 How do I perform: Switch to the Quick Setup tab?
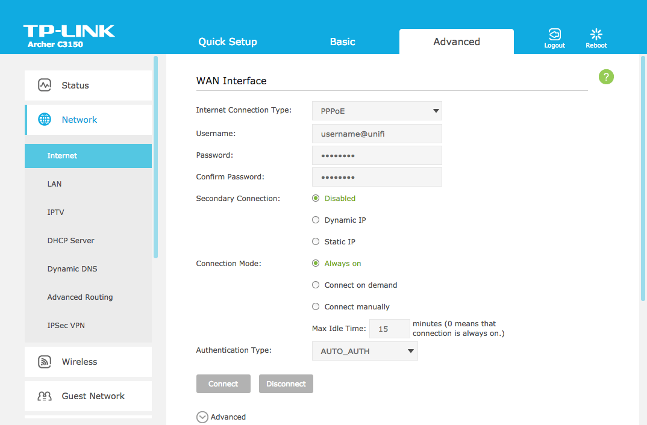(228, 42)
